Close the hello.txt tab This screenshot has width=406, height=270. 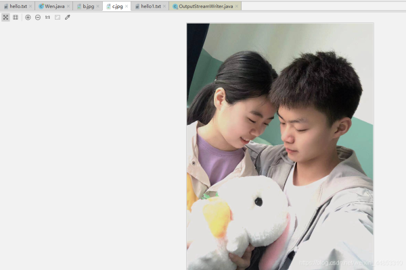pyautogui.click(x=30, y=6)
